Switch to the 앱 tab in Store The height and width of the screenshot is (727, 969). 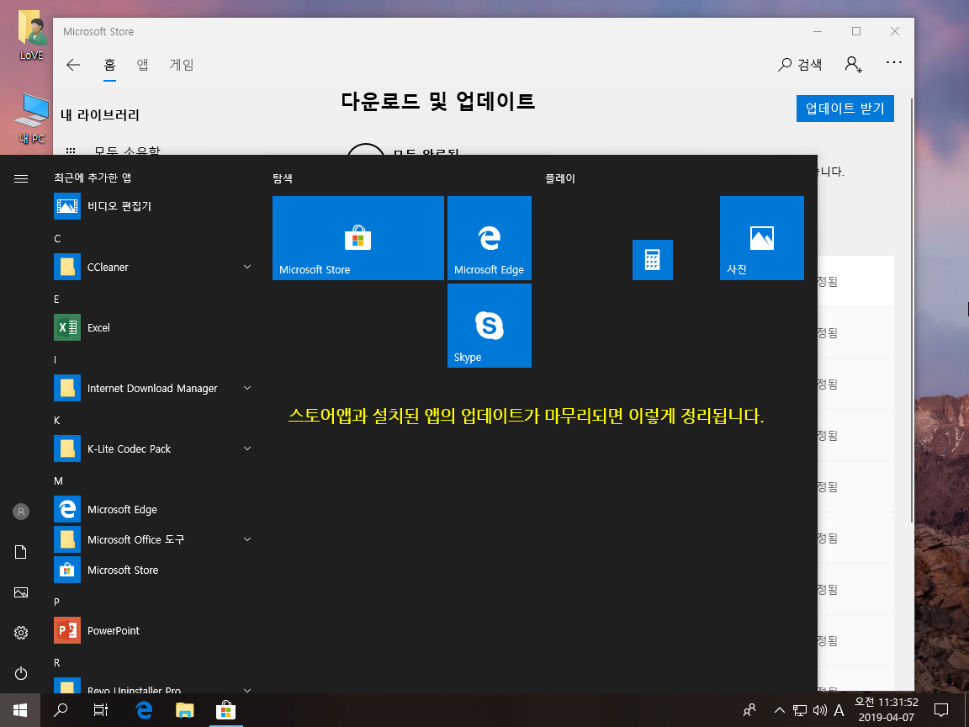[143, 65]
